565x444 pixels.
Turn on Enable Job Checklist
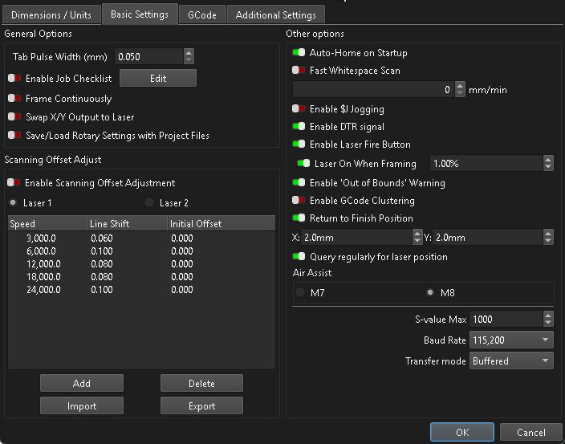coord(14,79)
